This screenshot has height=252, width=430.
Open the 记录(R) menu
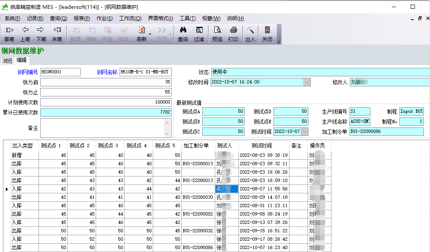click(35, 18)
